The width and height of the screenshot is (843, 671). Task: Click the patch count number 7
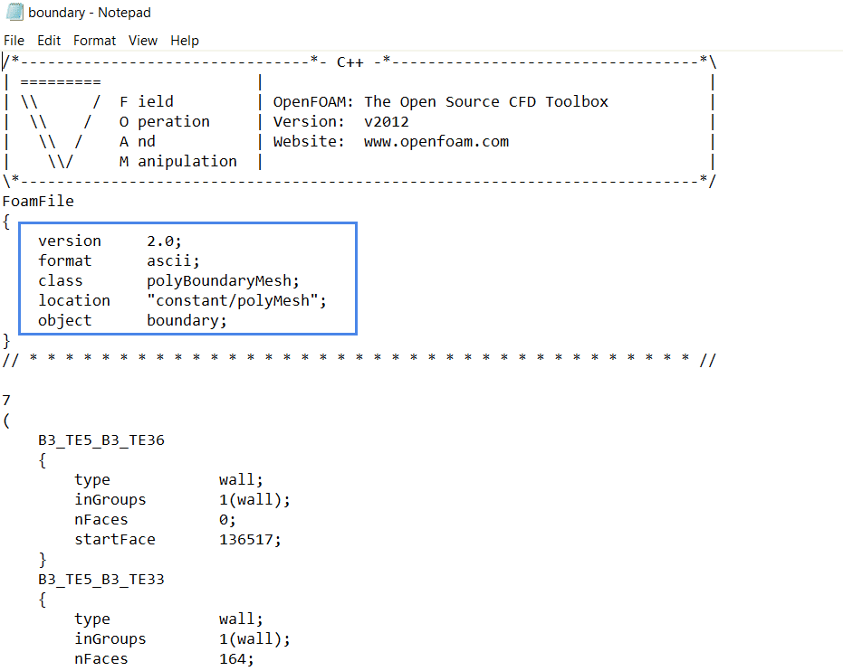7,400
